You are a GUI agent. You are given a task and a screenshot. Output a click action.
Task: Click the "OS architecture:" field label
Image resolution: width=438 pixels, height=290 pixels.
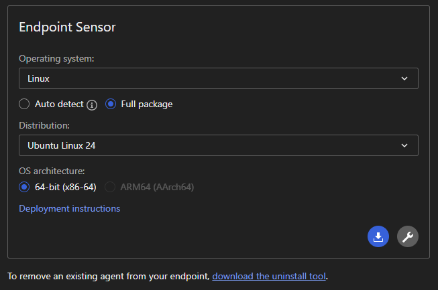(52, 171)
